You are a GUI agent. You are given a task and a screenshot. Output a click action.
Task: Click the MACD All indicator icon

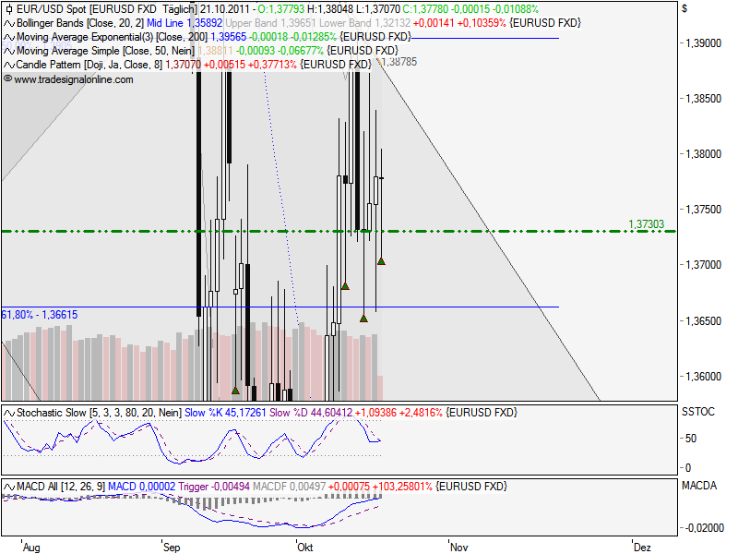pos(8,486)
